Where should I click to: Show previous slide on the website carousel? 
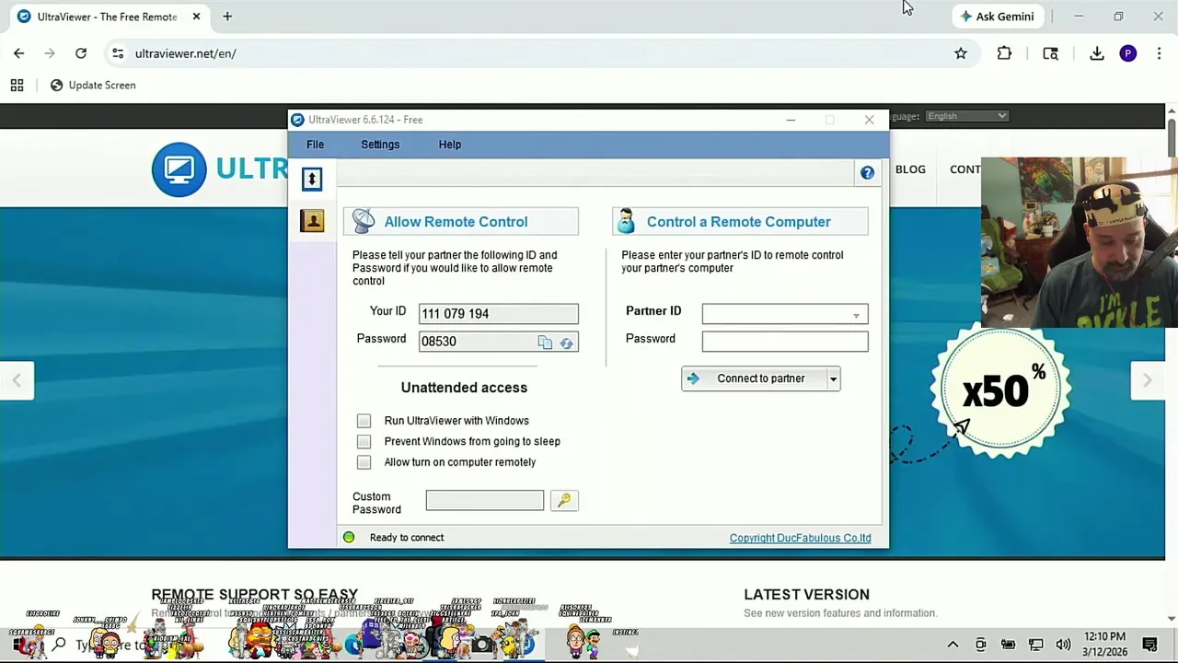pyautogui.click(x=17, y=380)
